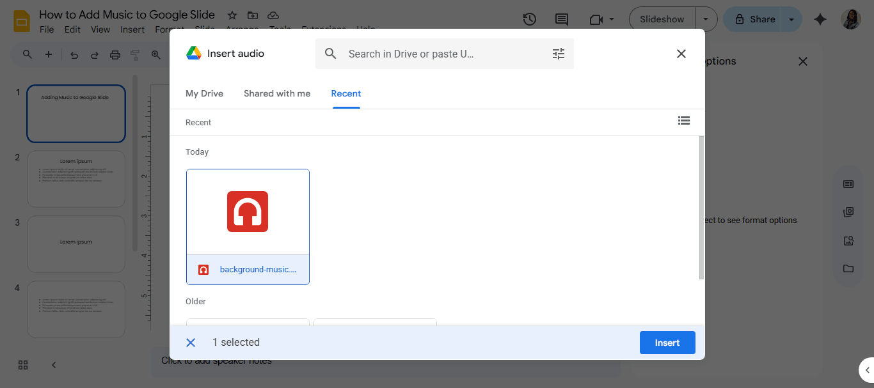Expand the Share dropdown arrow

(792, 19)
